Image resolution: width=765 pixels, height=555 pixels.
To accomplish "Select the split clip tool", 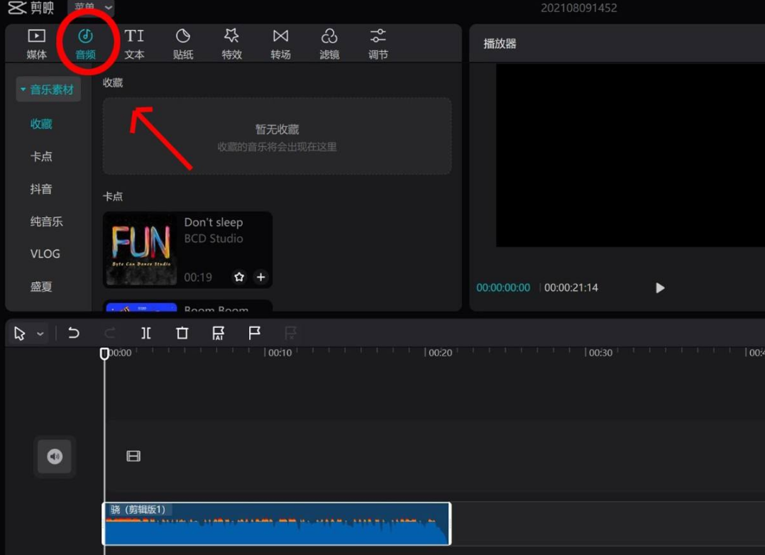I will pos(145,333).
